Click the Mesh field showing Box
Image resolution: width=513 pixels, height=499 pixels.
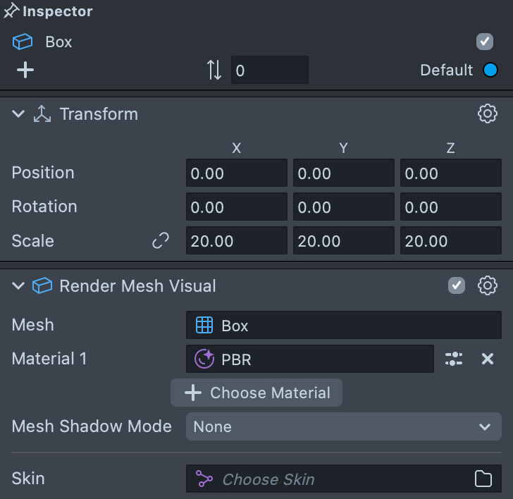coord(344,326)
